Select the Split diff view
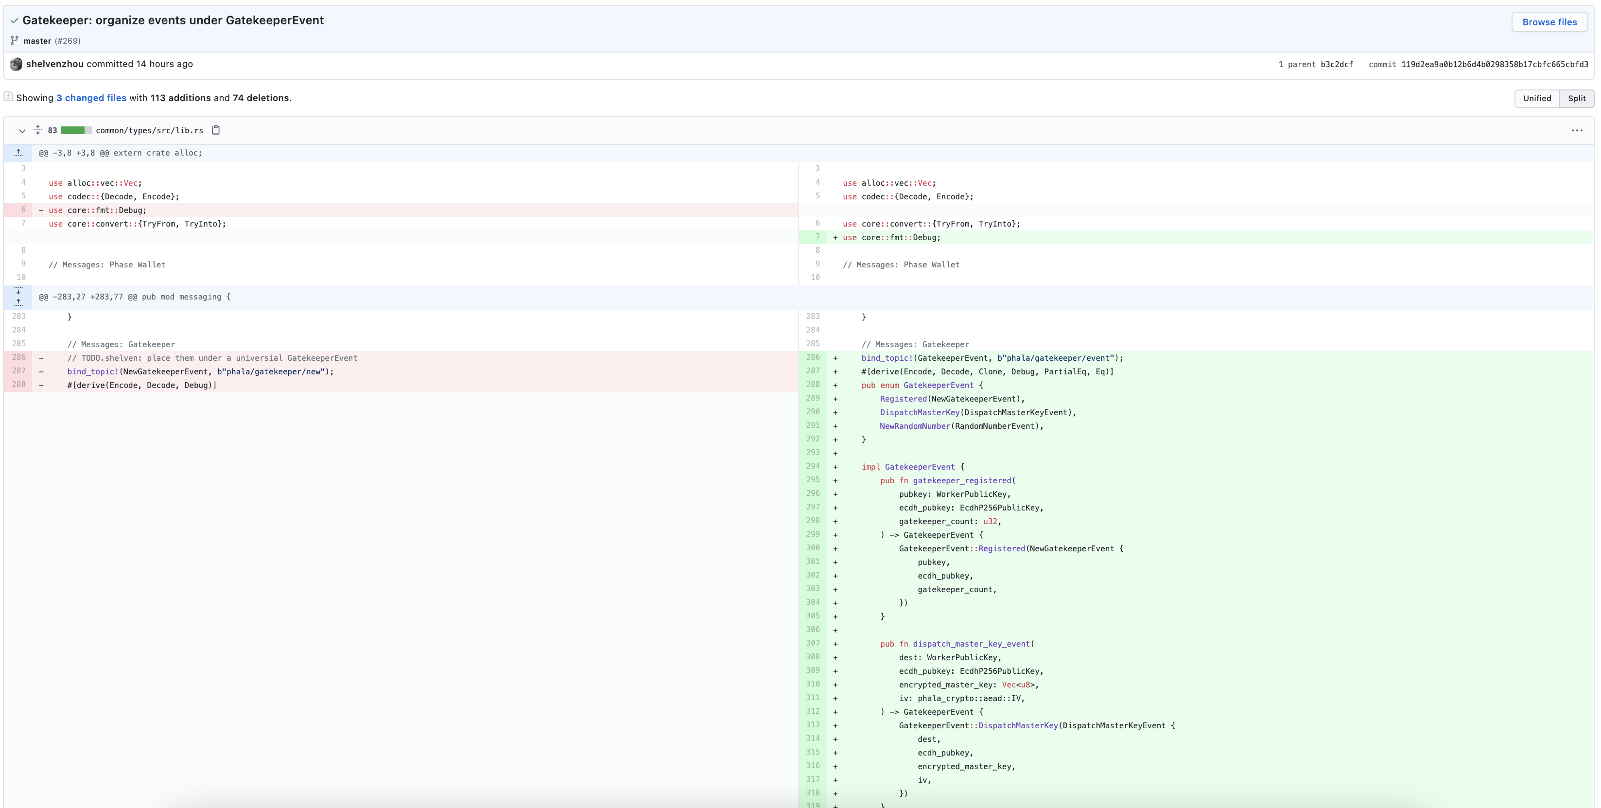This screenshot has height=808, width=1601. click(x=1576, y=98)
